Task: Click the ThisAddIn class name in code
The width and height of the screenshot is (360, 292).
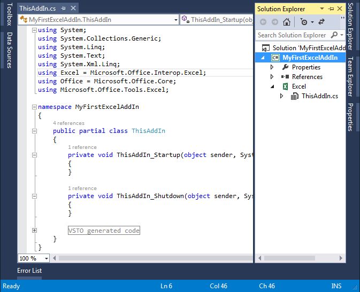Action: [x=148, y=131]
